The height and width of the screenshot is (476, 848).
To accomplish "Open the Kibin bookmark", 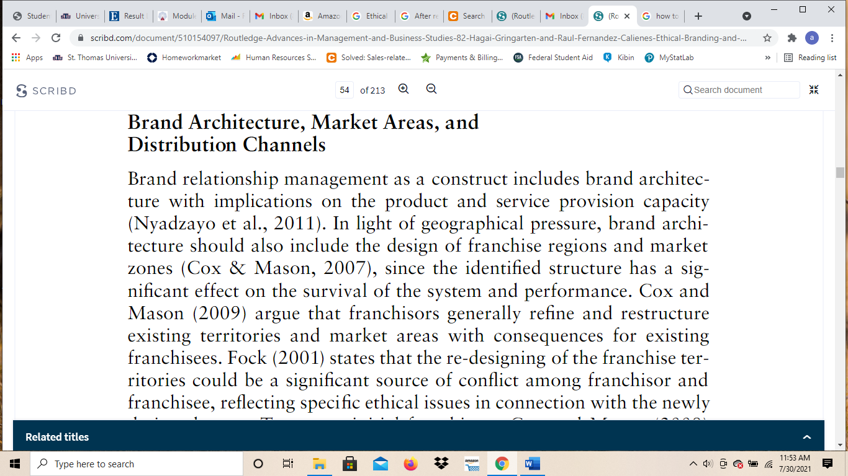I will (618, 58).
